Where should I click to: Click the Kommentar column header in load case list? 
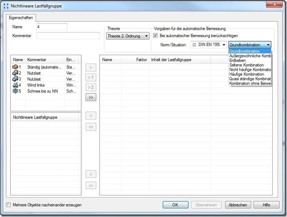[45, 60]
